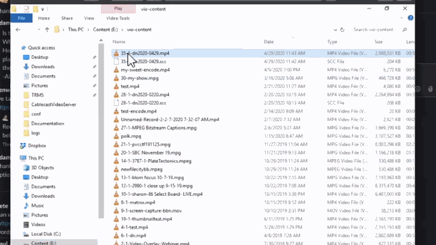Open address bar history dropdown
The image size is (436, 245).
pyautogui.click(x=335, y=30)
